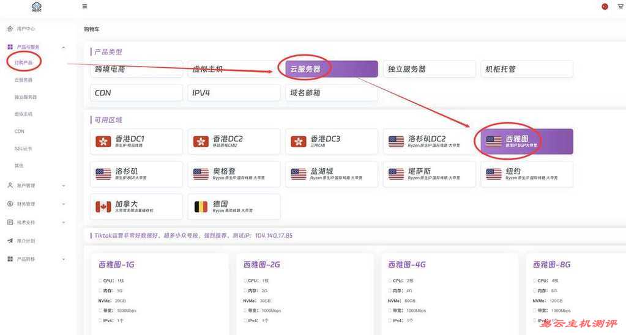The width and height of the screenshot is (626, 335).
Task: Click the German flag on 德国 region
Action: click(x=201, y=207)
